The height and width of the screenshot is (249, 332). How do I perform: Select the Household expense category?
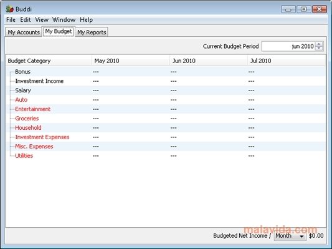[x=28, y=128]
